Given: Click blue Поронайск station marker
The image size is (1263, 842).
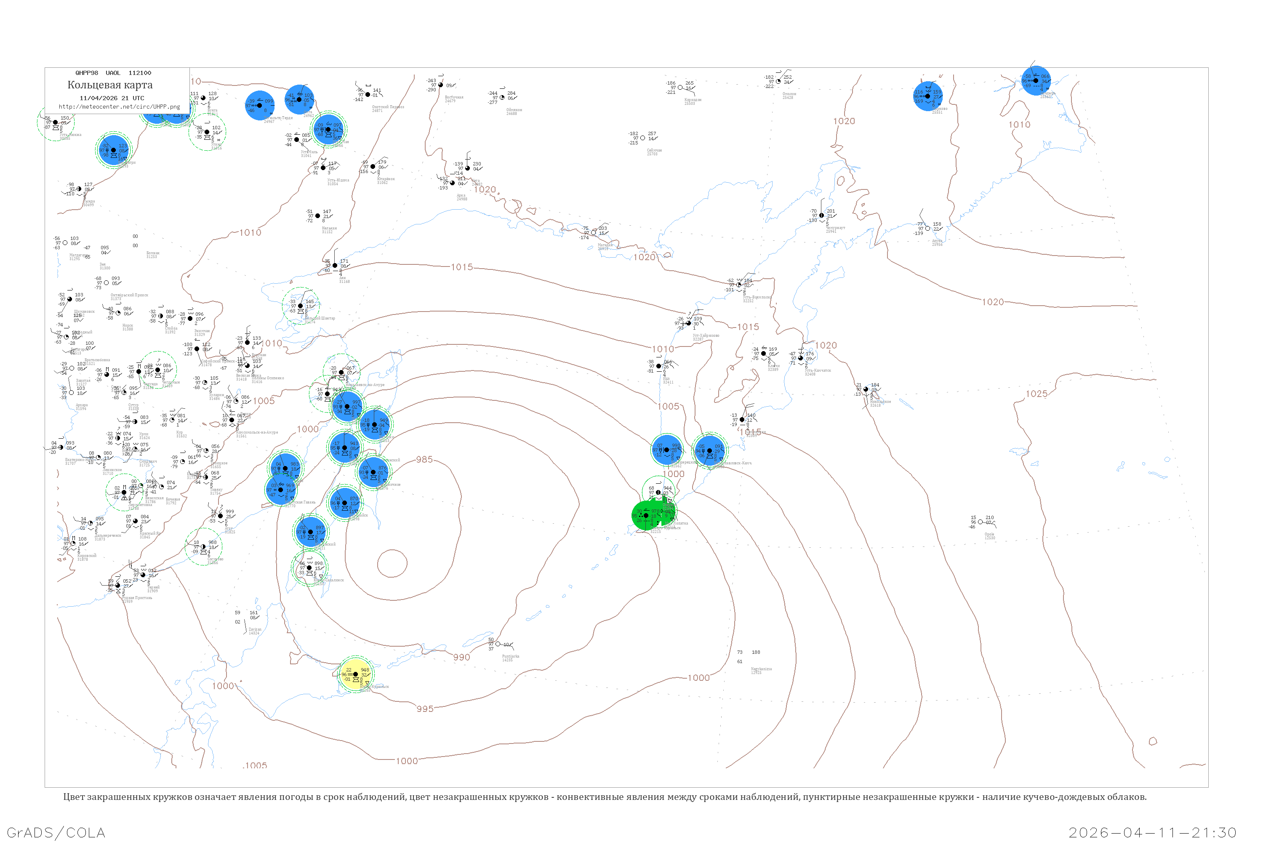Looking at the screenshot, I should click(x=345, y=503).
